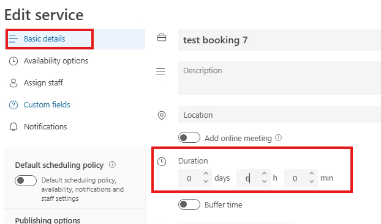Toggle the Buffer time switch
The width and height of the screenshot is (381, 224).
(189, 204)
